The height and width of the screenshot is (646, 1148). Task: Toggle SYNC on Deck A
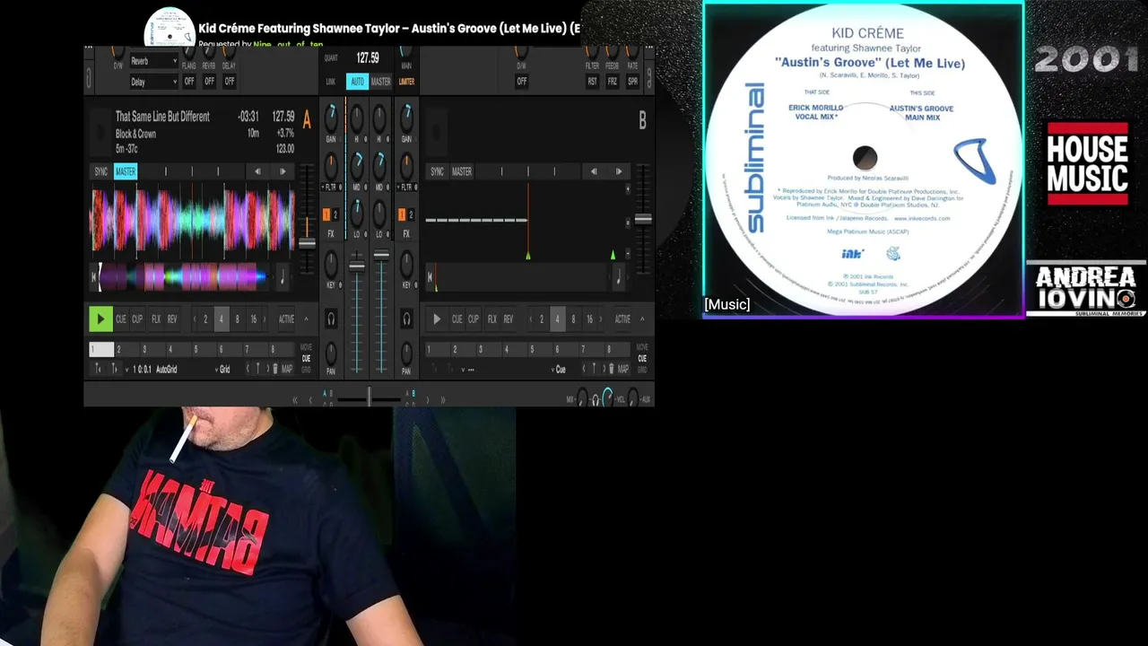tap(101, 171)
